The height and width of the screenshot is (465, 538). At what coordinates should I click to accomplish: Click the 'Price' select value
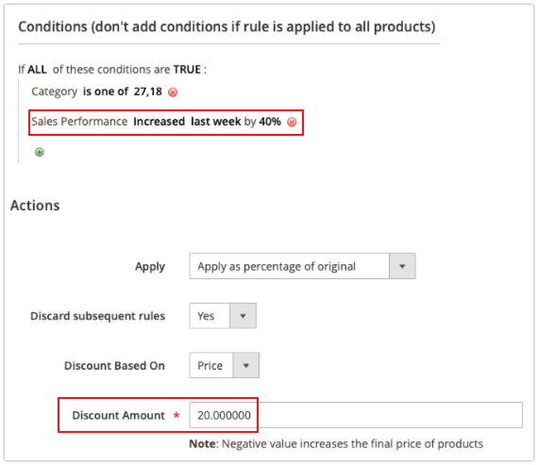pos(211,366)
